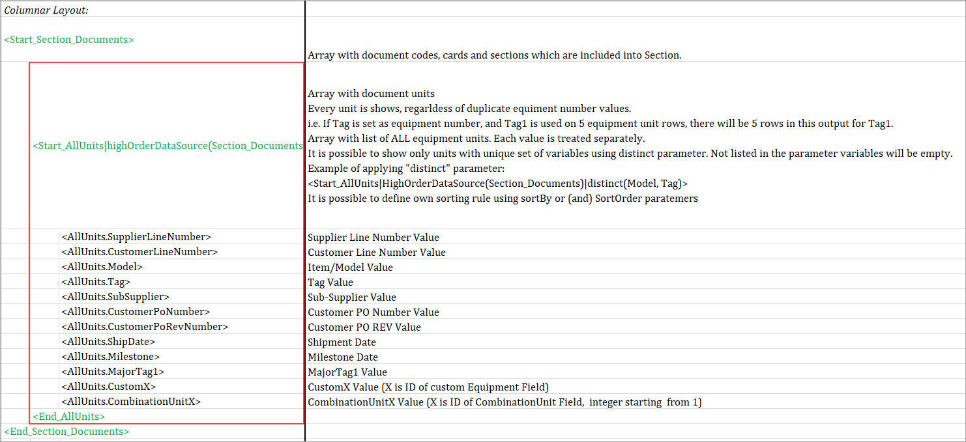Click the Start_AllUnits highOrderDataSource cell

click(x=168, y=146)
